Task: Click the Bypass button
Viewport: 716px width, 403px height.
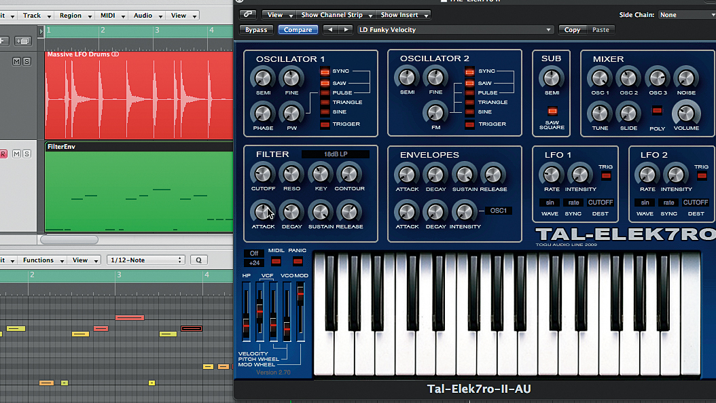Action: pyautogui.click(x=256, y=30)
